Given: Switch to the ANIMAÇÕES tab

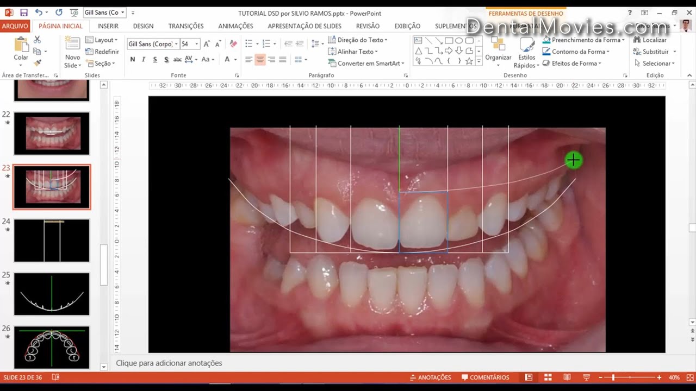Looking at the screenshot, I should 235,26.
